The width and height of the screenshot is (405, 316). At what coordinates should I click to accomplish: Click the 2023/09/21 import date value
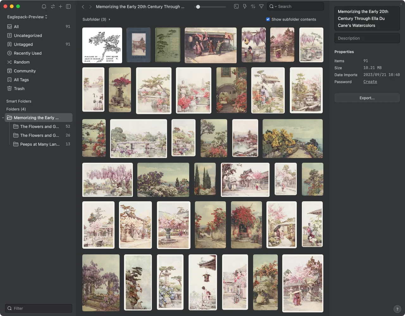click(x=382, y=75)
